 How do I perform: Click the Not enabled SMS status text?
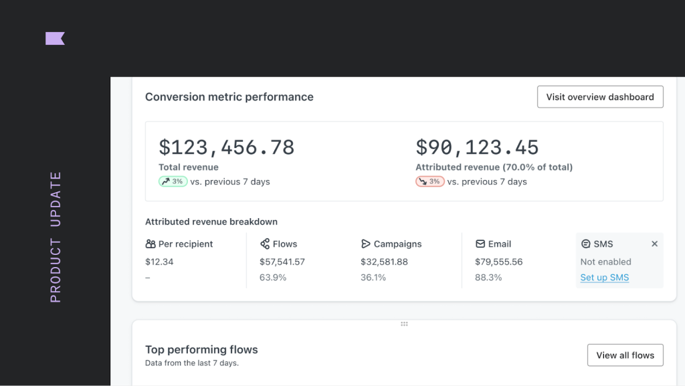pyautogui.click(x=605, y=262)
